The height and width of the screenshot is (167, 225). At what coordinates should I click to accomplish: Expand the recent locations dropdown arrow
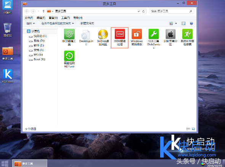[x=39, y=11]
